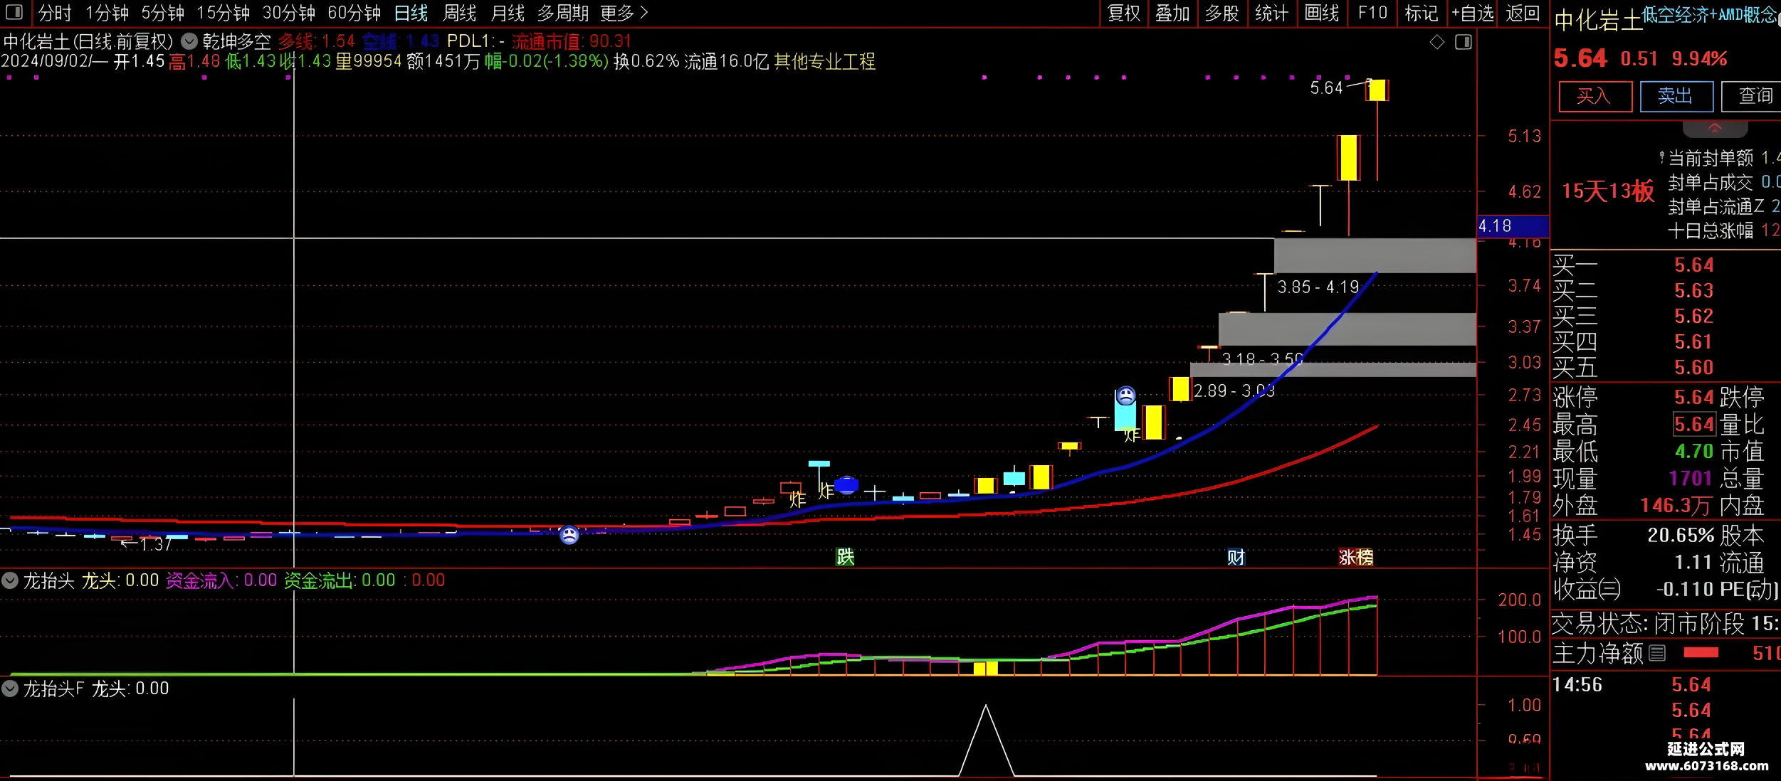
Task: Switch to the 周线 weekly tab
Action: pos(459,13)
